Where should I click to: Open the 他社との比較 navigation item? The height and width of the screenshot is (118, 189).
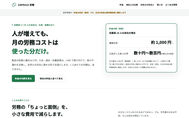click(132, 5)
